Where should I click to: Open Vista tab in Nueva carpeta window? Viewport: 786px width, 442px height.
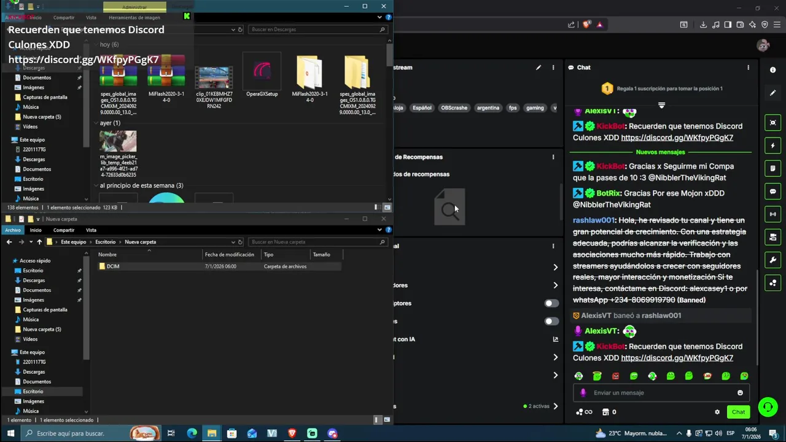(x=91, y=230)
